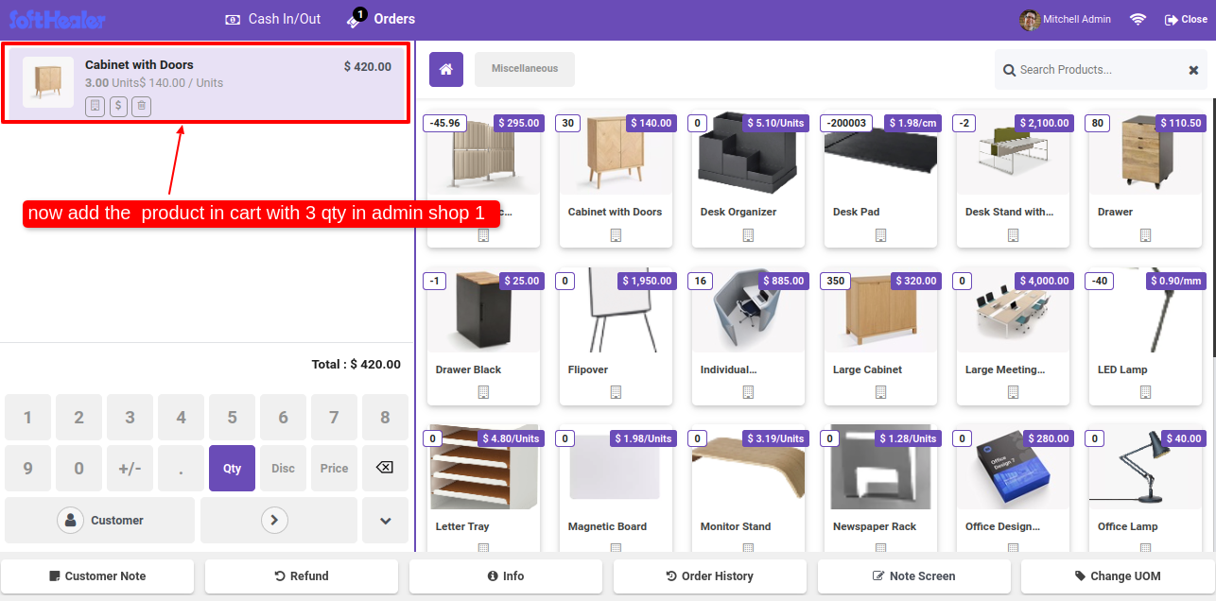Open the info icon on Desk Organizer card
This screenshot has height=601, width=1216.
(748, 234)
